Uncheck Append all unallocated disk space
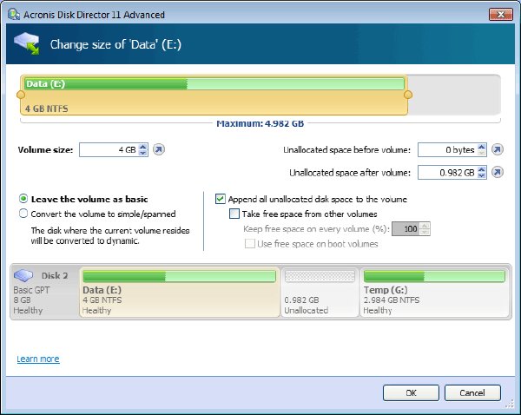The width and height of the screenshot is (521, 415). 221,199
